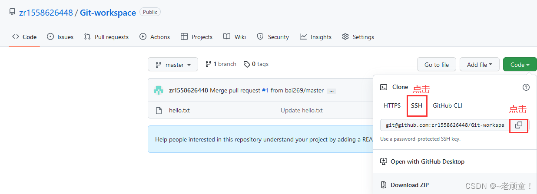Open the Actions tab
This screenshot has width=537, height=194.
point(155,37)
